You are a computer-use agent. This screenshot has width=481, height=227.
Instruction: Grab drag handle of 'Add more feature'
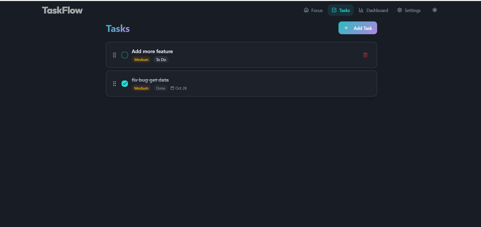pyautogui.click(x=114, y=55)
